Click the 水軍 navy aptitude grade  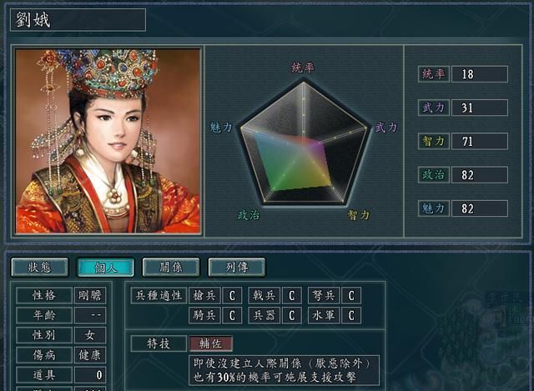(x=351, y=315)
